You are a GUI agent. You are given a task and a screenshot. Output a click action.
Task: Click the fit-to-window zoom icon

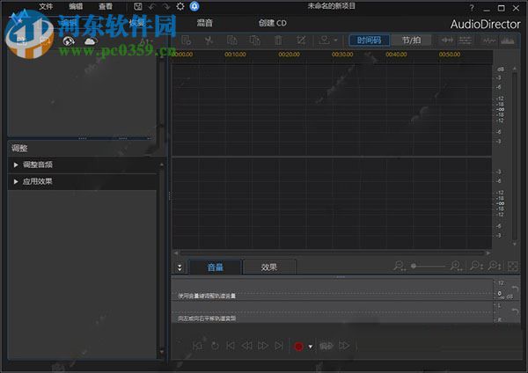tap(512, 267)
